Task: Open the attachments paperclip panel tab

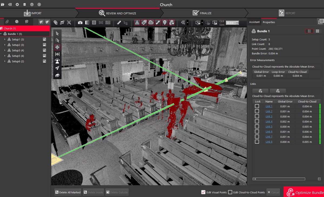Action: [x=7, y=22]
